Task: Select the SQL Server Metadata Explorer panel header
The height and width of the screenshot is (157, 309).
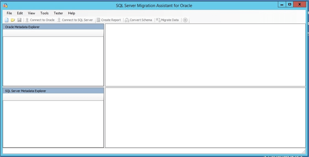Action: (x=54, y=91)
